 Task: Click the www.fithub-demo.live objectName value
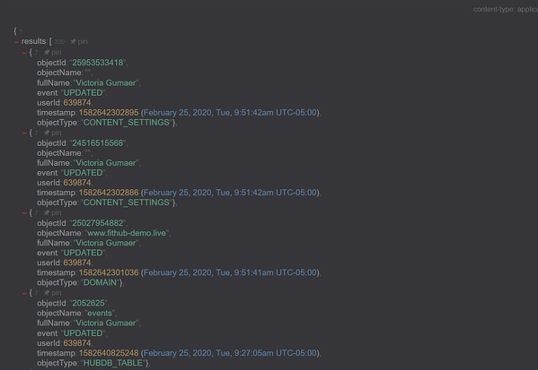(x=127, y=233)
